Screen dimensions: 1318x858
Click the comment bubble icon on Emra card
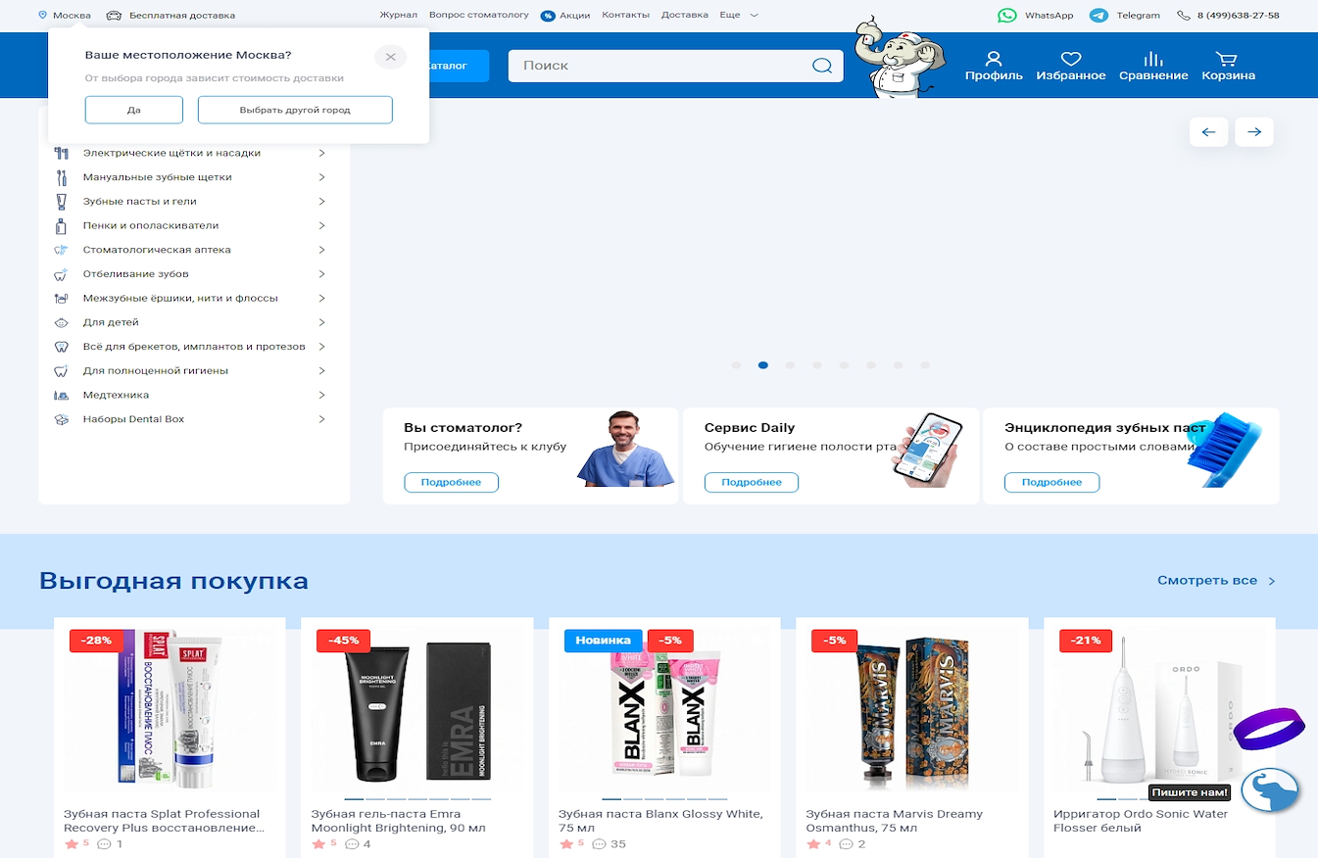click(x=352, y=844)
